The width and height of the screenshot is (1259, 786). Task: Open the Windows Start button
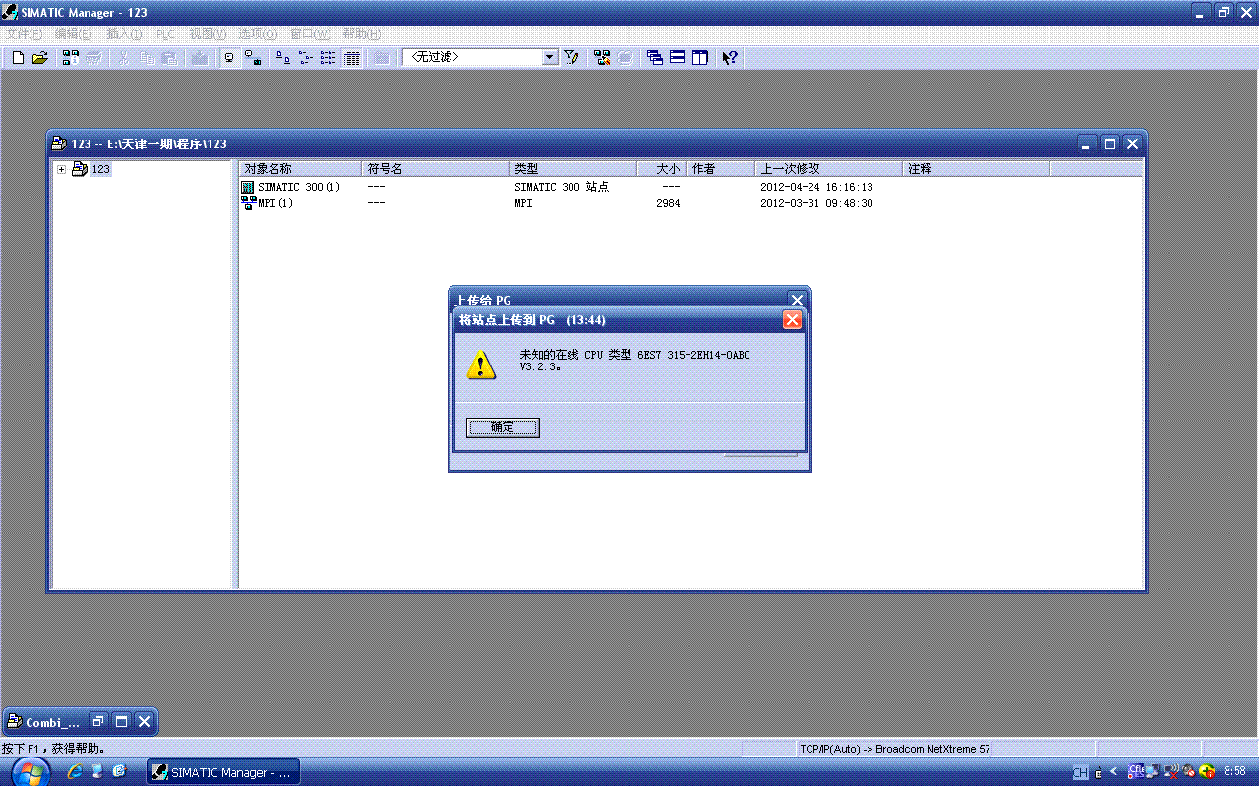(30, 772)
